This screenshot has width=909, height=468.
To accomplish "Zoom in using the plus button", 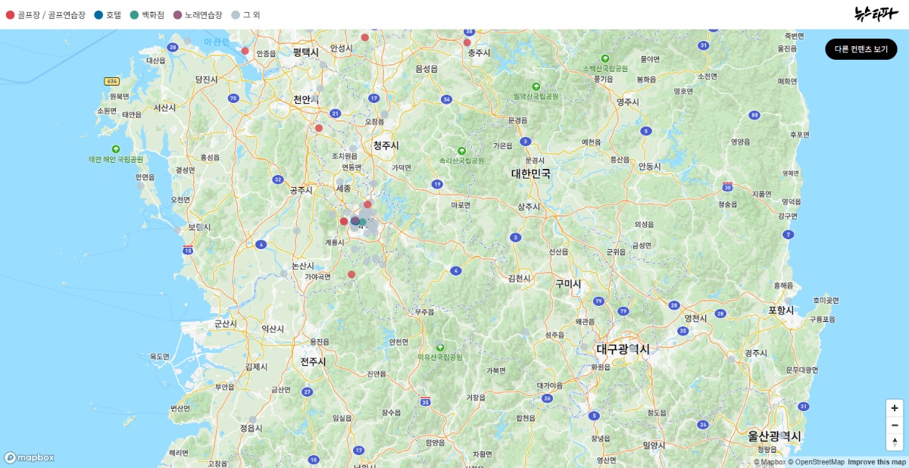I will [x=895, y=408].
